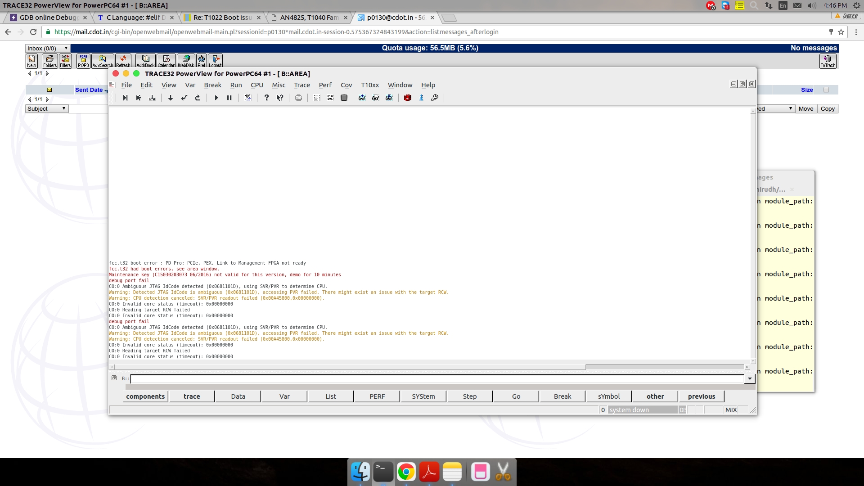Click the components softkey button
864x486 pixels.
[x=145, y=396]
